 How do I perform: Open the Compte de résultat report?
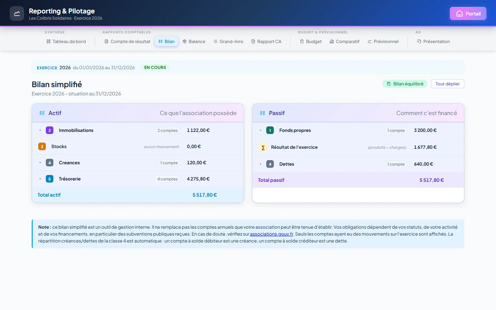pos(127,42)
